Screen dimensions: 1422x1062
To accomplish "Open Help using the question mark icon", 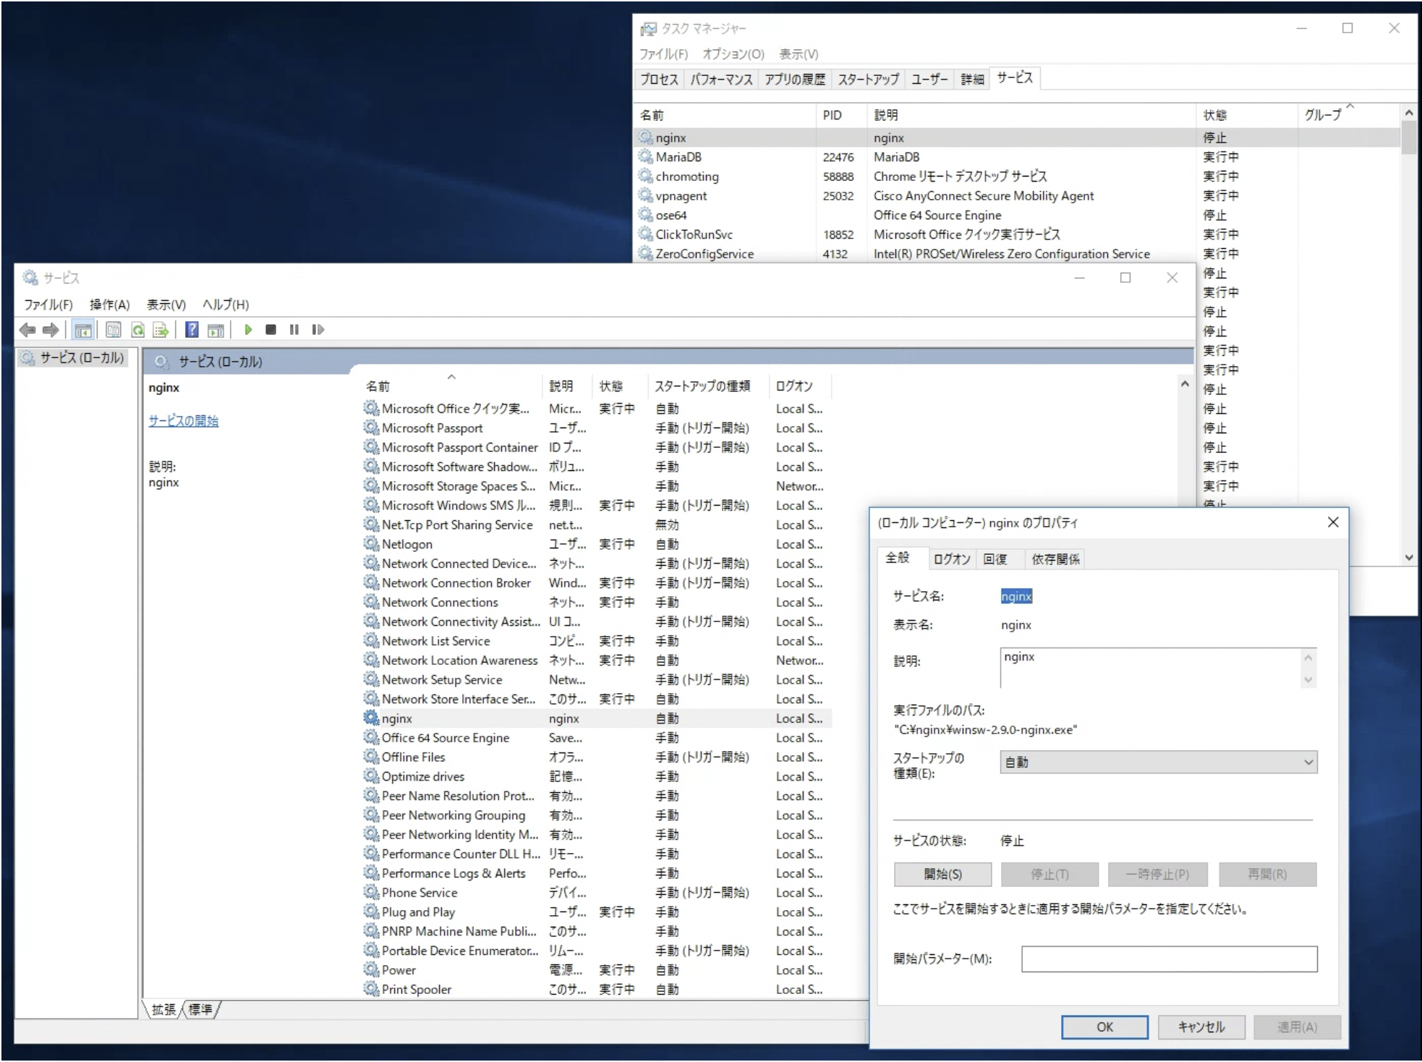I will point(192,330).
